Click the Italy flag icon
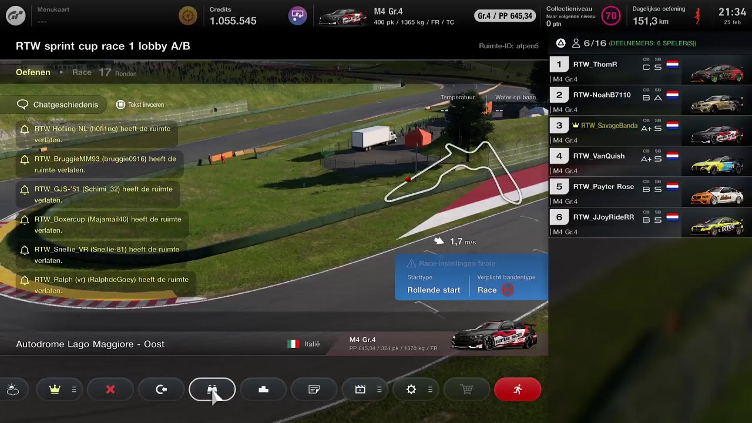 click(x=293, y=344)
